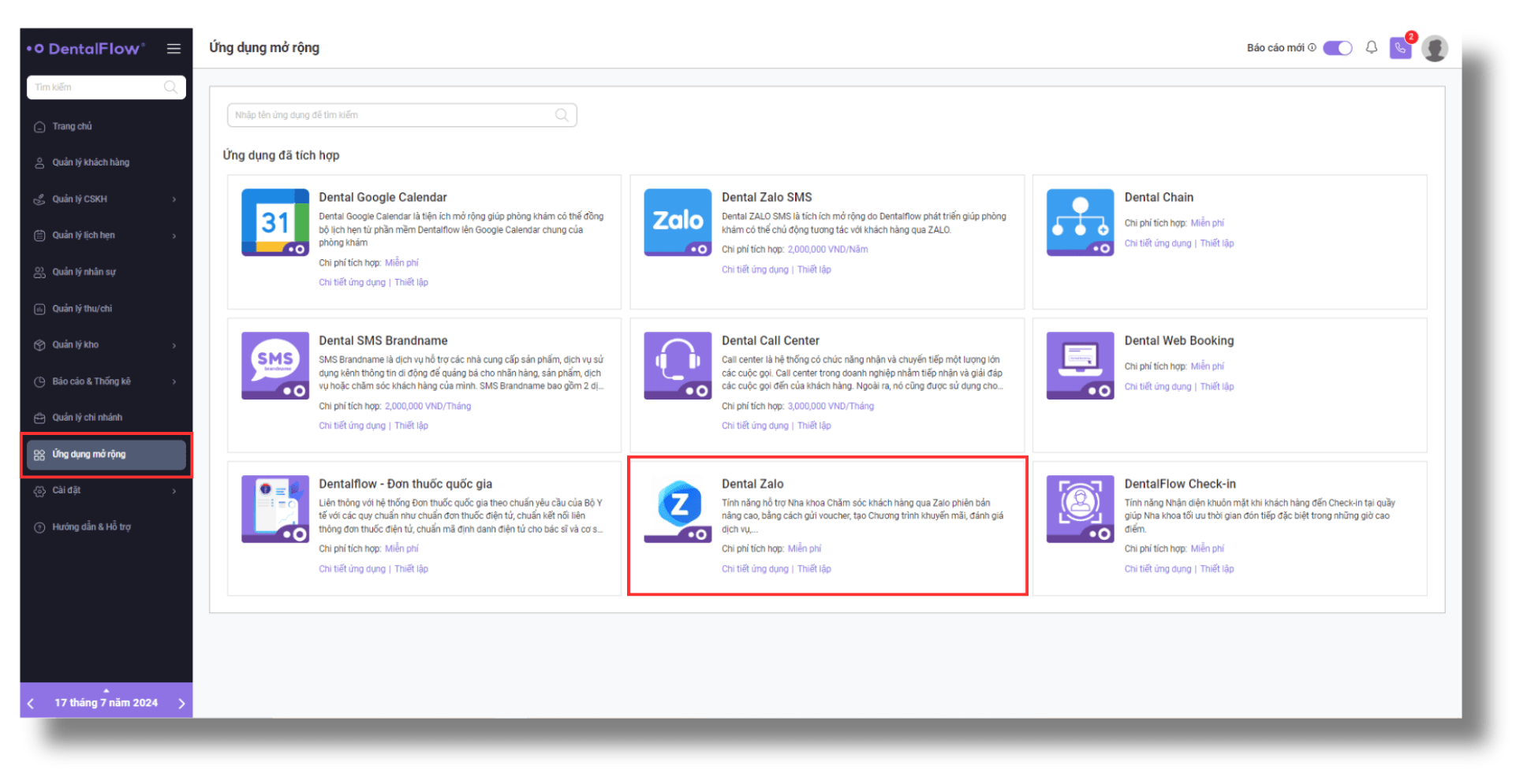Open the Dental Zalo app icon
Screen dimensions: 1516x777
(678, 509)
